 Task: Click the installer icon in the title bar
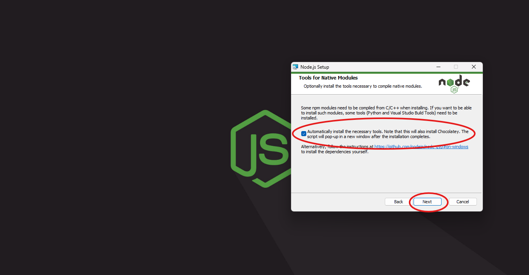(x=295, y=67)
